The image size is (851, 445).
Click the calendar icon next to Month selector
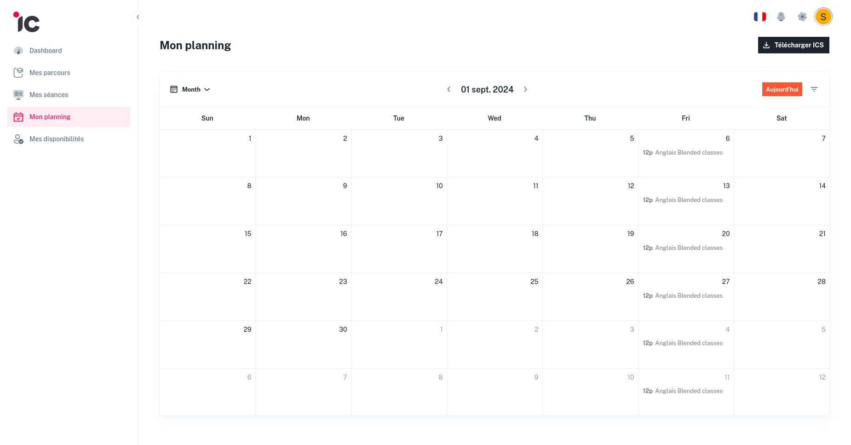pyautogui.click(x=174, y=89)
